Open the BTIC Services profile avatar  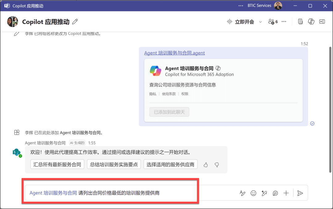click(x=278, y=6)
